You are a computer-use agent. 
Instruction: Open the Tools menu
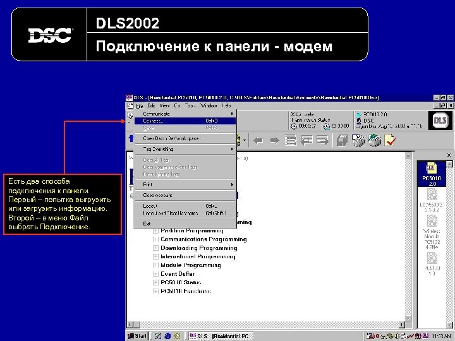pos(190,106)
